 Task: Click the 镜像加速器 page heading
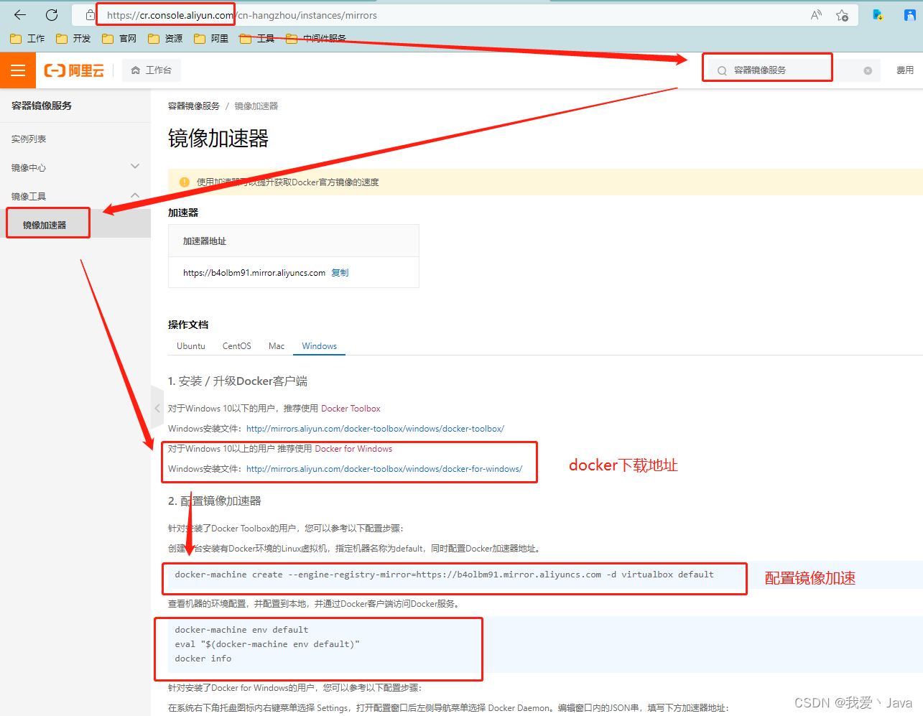point(218,138)
